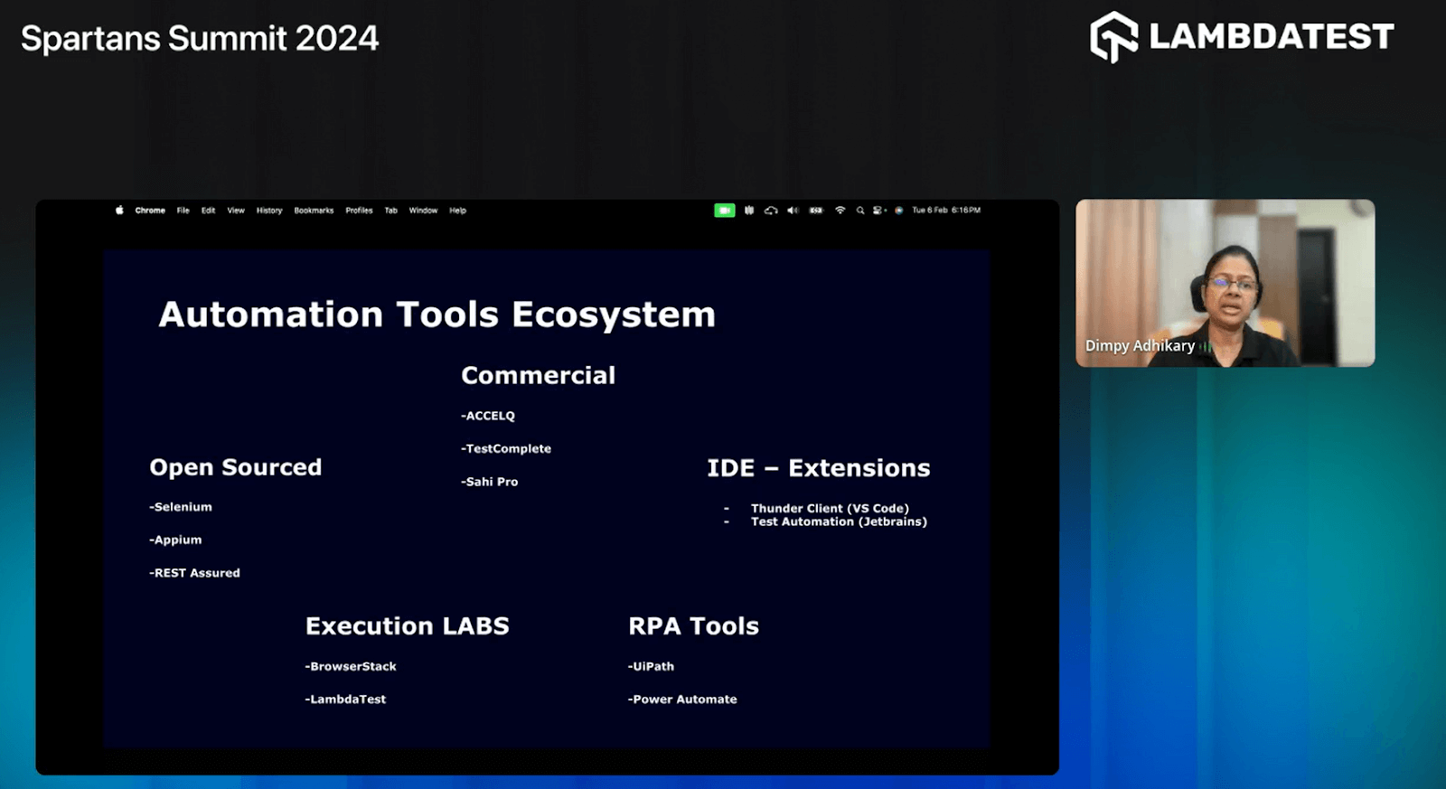This screenshot has width=1446, height=789.
Task: Click the '-Appium' item
Action: coord(175,540)
